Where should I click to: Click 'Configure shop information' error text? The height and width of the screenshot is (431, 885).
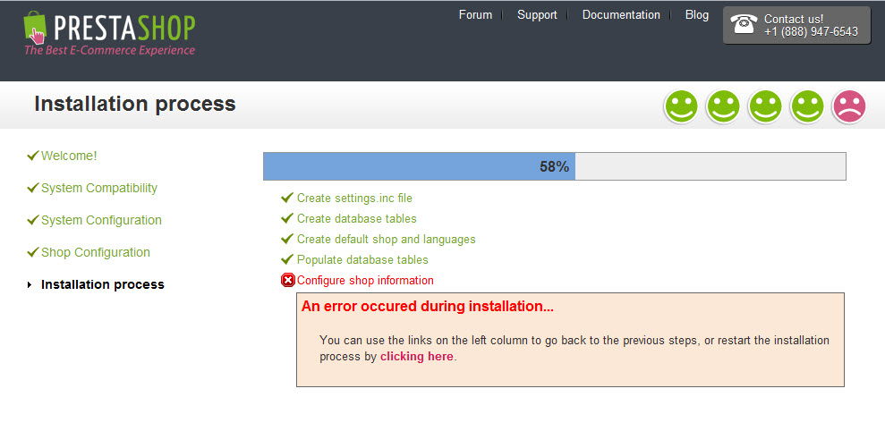point(365,281)
